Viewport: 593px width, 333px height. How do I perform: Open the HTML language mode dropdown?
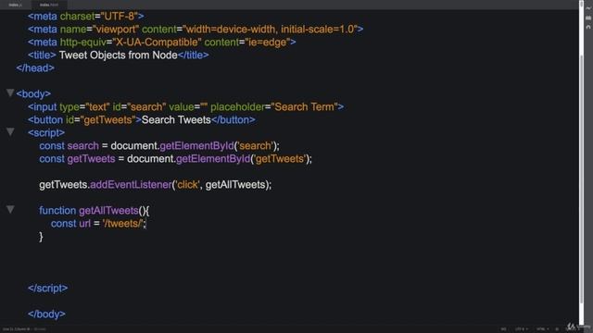542,329
